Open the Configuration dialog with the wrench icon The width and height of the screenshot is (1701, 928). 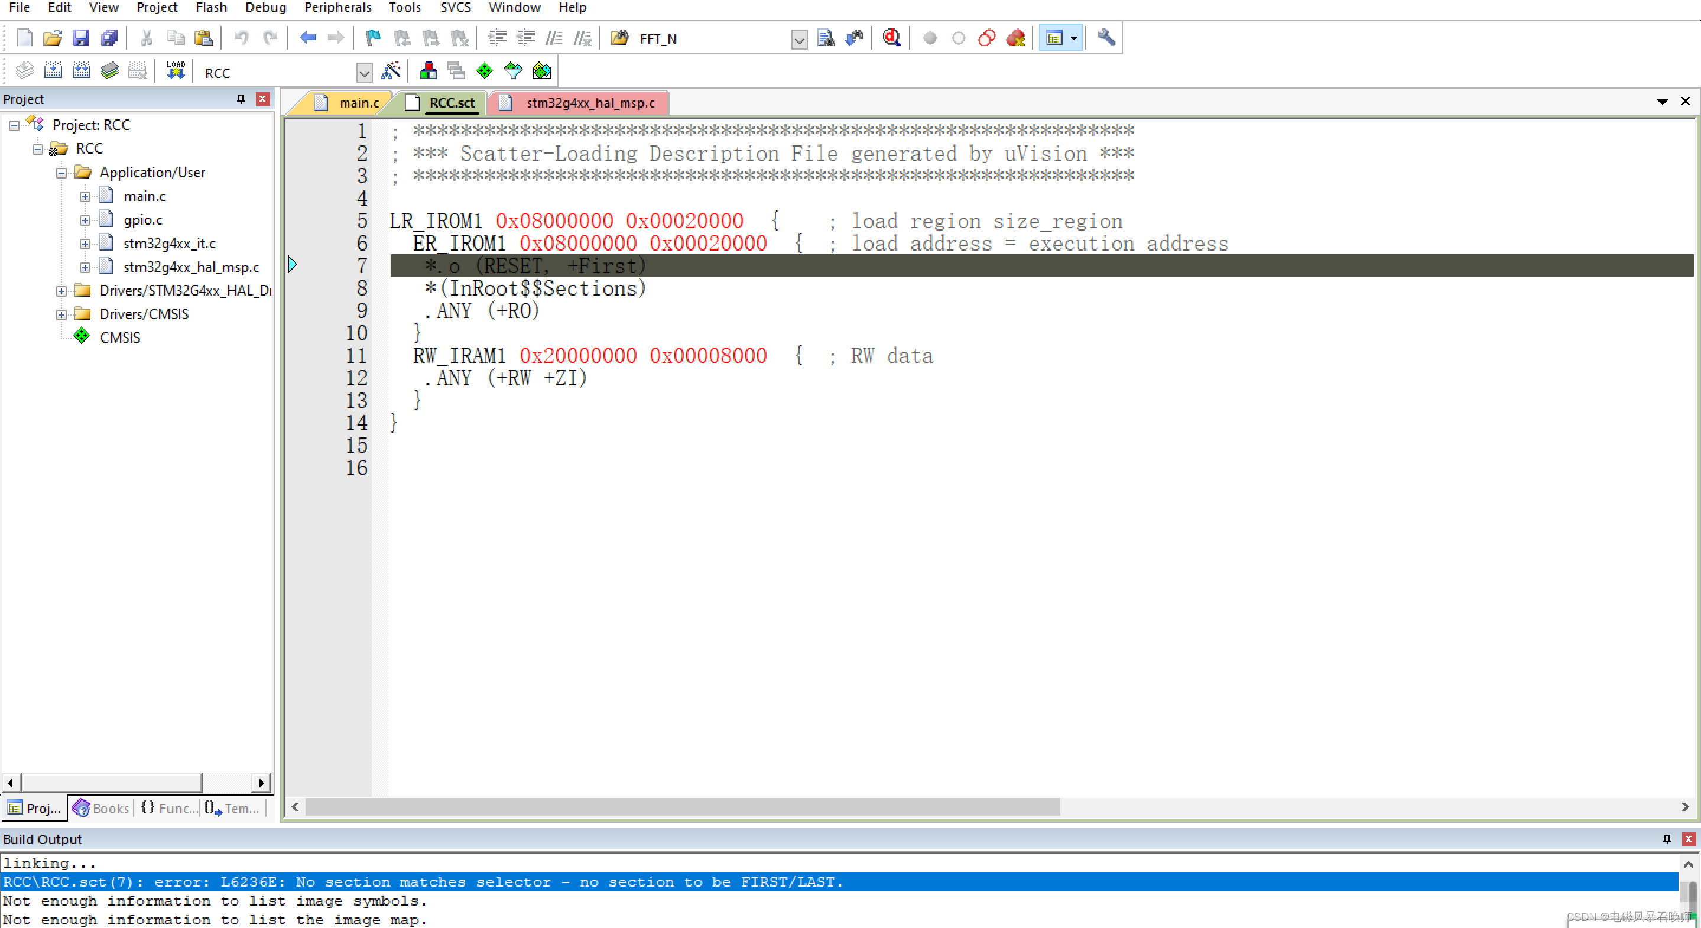tap(1105, 38)
